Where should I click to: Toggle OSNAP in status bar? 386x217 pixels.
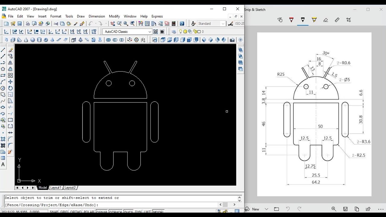click(x=102, y=212)
